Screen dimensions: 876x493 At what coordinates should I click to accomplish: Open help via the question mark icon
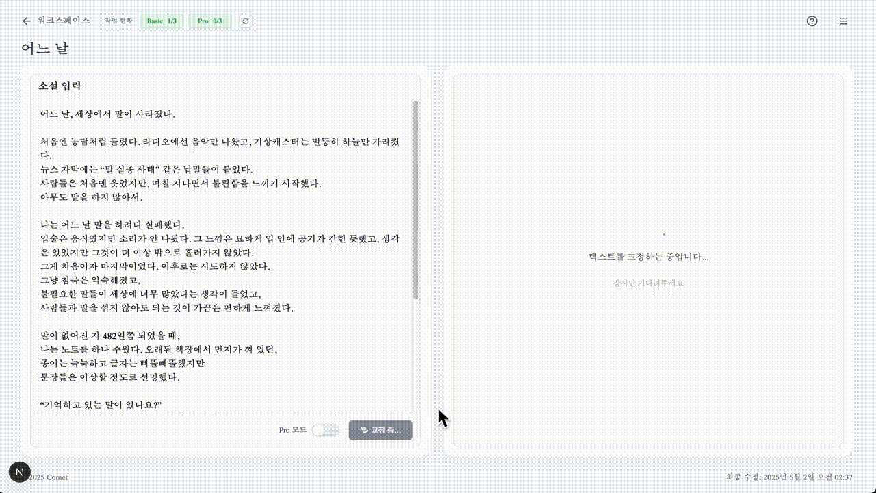point(812,21)
